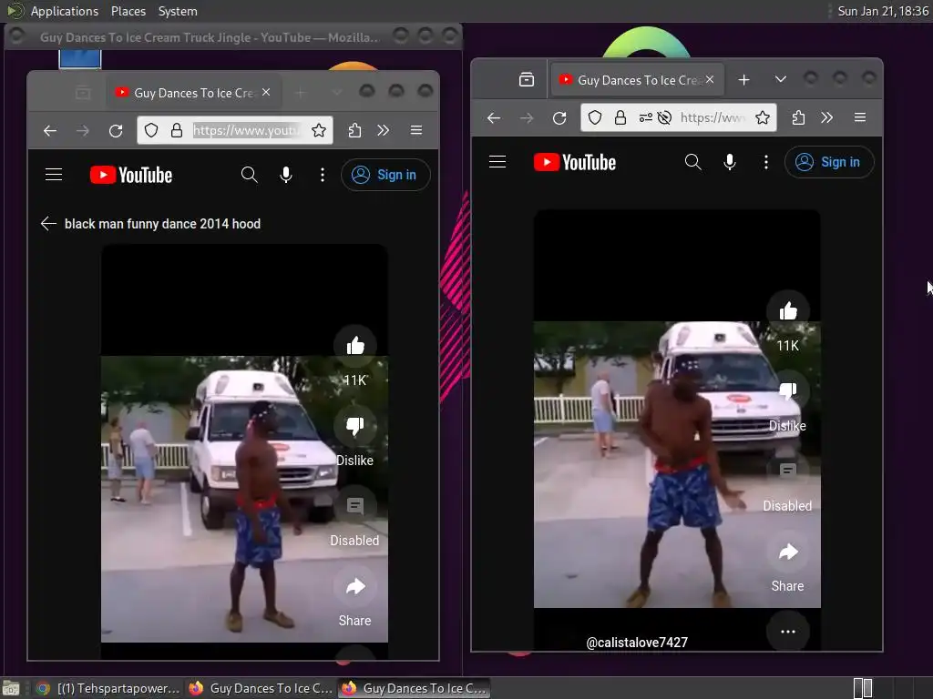
Task: Click YouTube logo in right window
Action: tap(575, 162)
